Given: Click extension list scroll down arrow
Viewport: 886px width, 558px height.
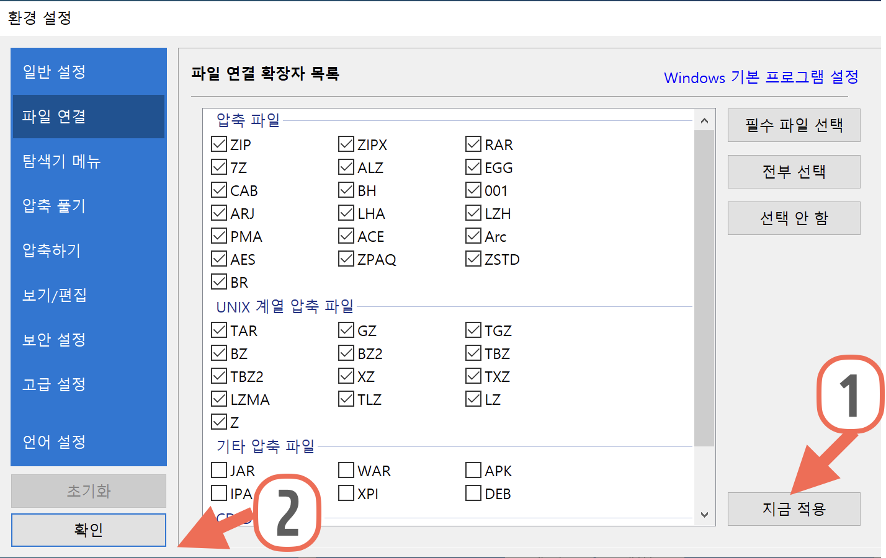Looking at the screenshot, I should point(704,515).
